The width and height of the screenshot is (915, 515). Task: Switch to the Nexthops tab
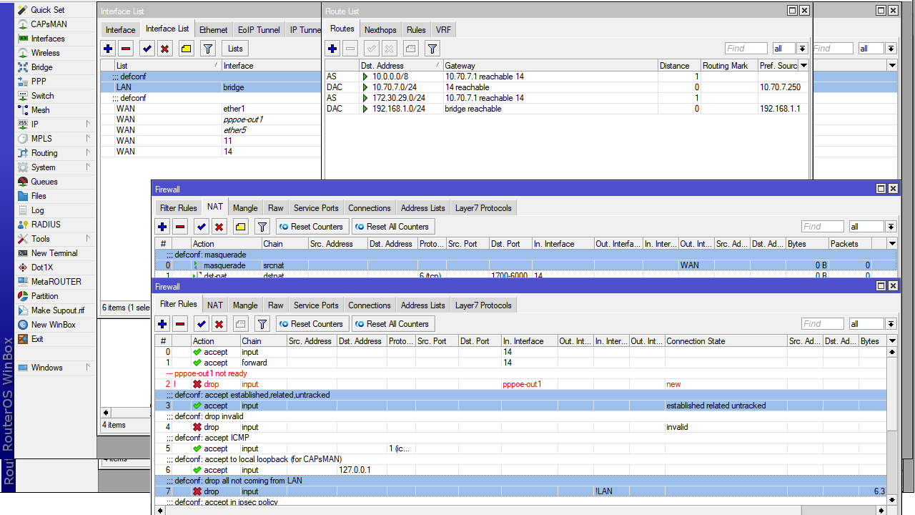pyautogui.click(x=380, y=29)
